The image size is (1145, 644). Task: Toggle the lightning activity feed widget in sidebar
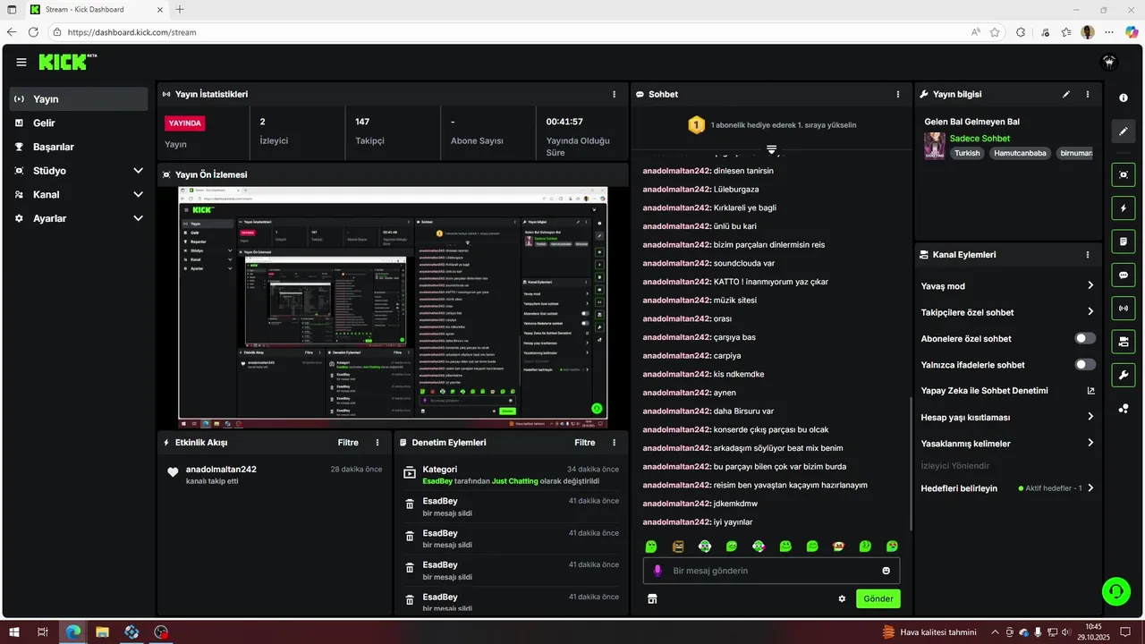tap(1124, 208)
